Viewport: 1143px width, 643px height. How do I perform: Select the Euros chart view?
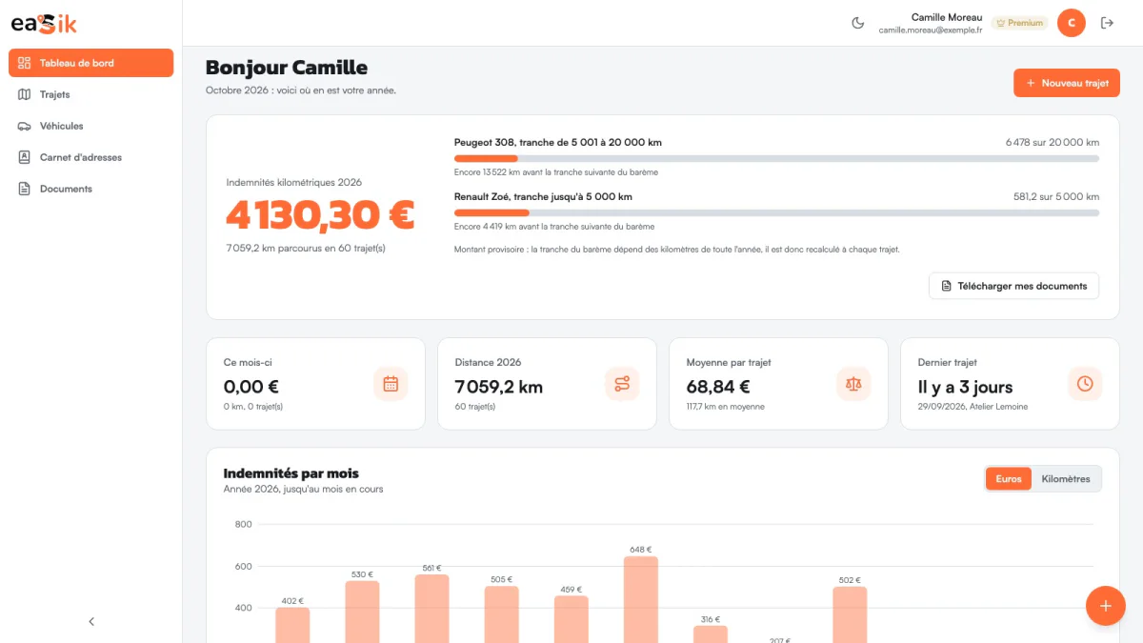click(x=1009, y=479)
